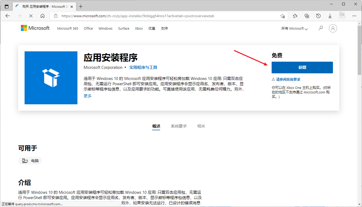Screen dimensions: 362x207
Task: Switch to the 系统要求 tab
Action: (x=179, y=126)
